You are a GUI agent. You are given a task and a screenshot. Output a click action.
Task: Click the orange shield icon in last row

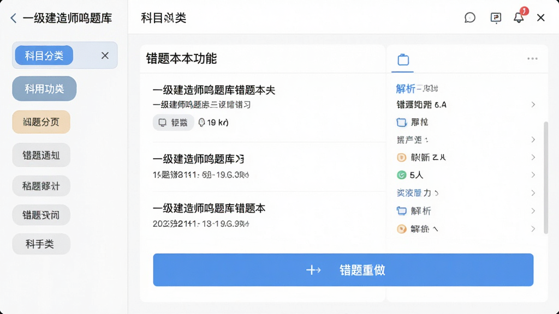pos(401,229)
